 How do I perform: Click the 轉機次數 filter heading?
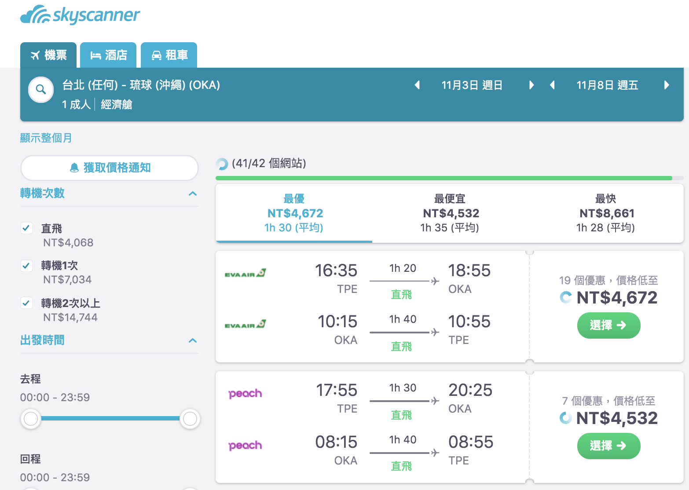(x=42, y=193)
